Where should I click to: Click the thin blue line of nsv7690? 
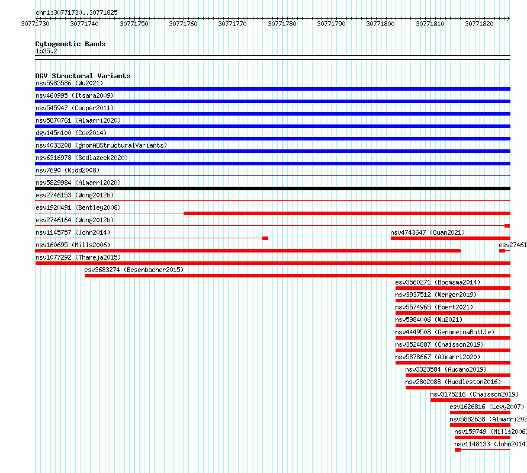pos(272,175)
